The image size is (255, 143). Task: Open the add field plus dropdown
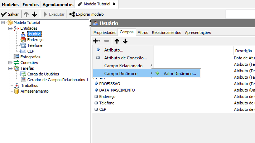[97, 41]
